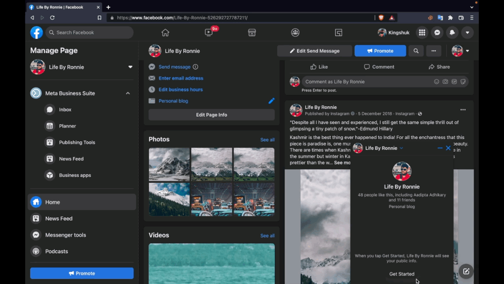Open the snowy mountain photo thumbnail in first row
The image size is (504, 284).
click(169, 164)
